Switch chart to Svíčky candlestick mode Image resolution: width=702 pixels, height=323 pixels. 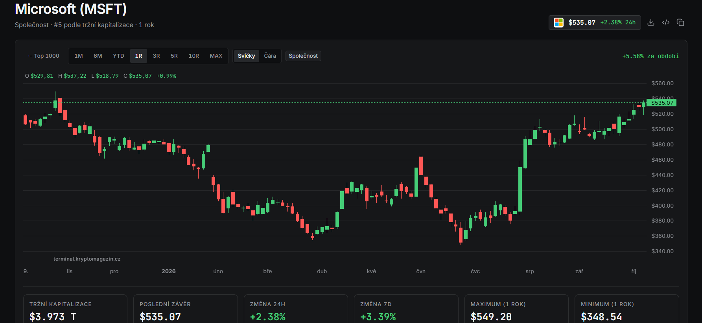point(247,56)
